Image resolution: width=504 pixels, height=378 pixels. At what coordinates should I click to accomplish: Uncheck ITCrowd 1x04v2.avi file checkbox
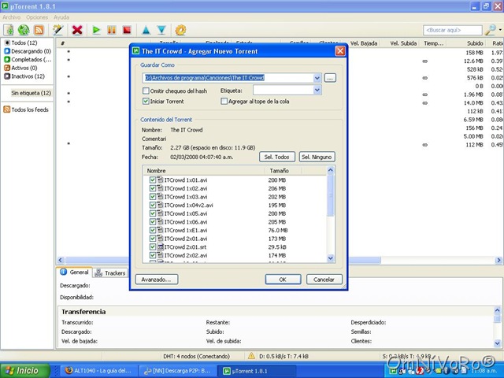pos(153,205)
